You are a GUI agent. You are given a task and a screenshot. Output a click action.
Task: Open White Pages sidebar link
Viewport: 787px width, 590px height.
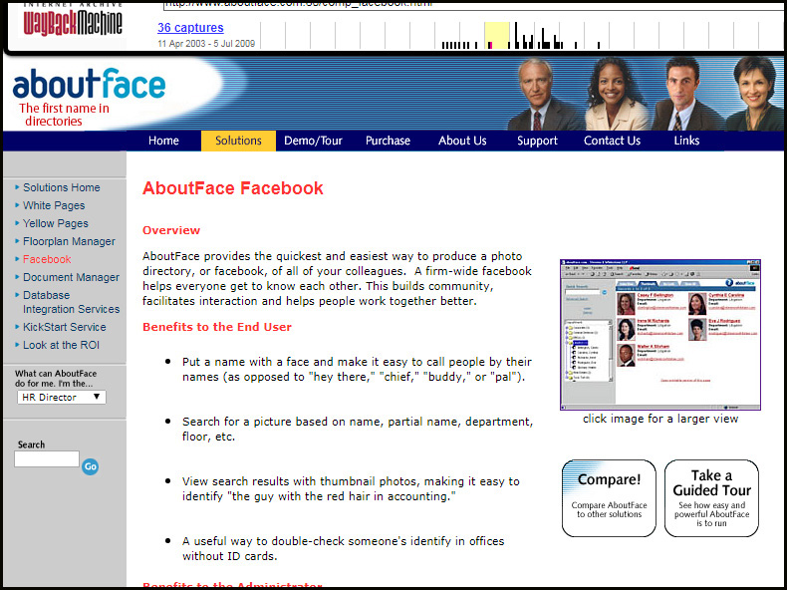tap(54, 206)
